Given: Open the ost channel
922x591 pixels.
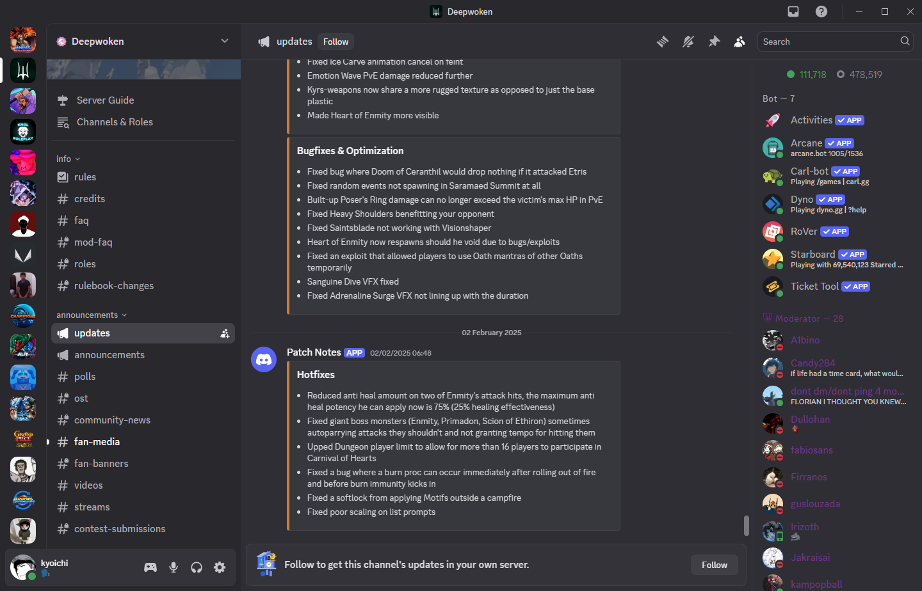Looking at the screenshot, I should [143, 398].
